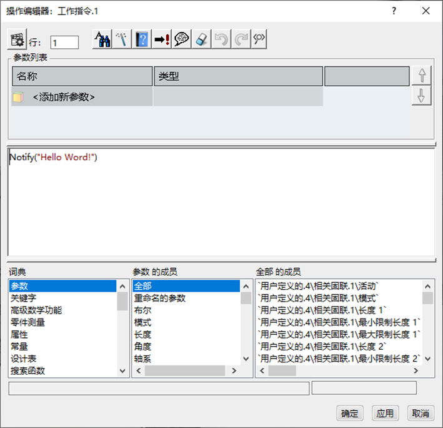
Task: Click the yellow parameter cube icon
Action: click(x=18, y=97)
